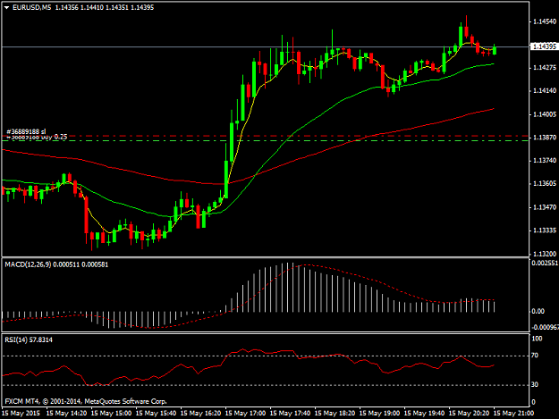Click the 15 May 19:40 time label
The width and height of the screenshot is (559, 419).
coord(424,414)
